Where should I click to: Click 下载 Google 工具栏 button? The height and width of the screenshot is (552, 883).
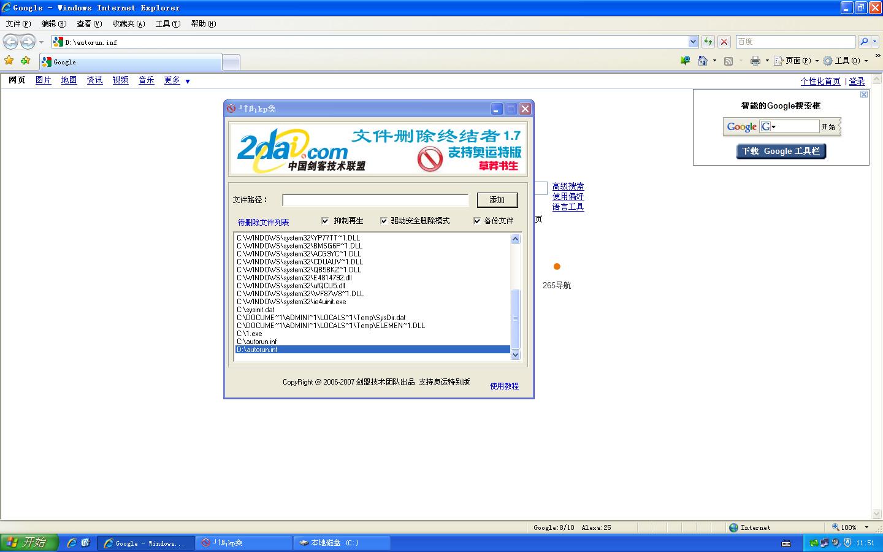click(x=781, y=151)
